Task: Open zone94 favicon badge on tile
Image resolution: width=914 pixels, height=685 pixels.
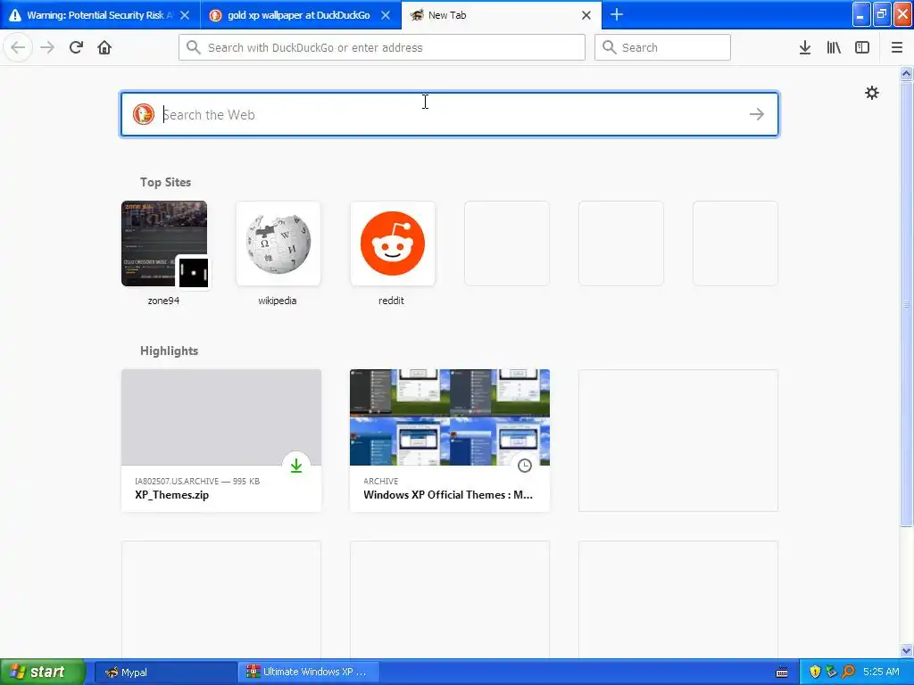Action: pyautogui.click(x=194, y=272)
